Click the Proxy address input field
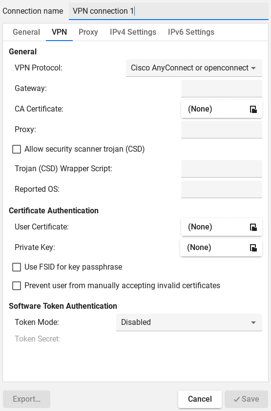The image size is (271, 411). (222, 130)
